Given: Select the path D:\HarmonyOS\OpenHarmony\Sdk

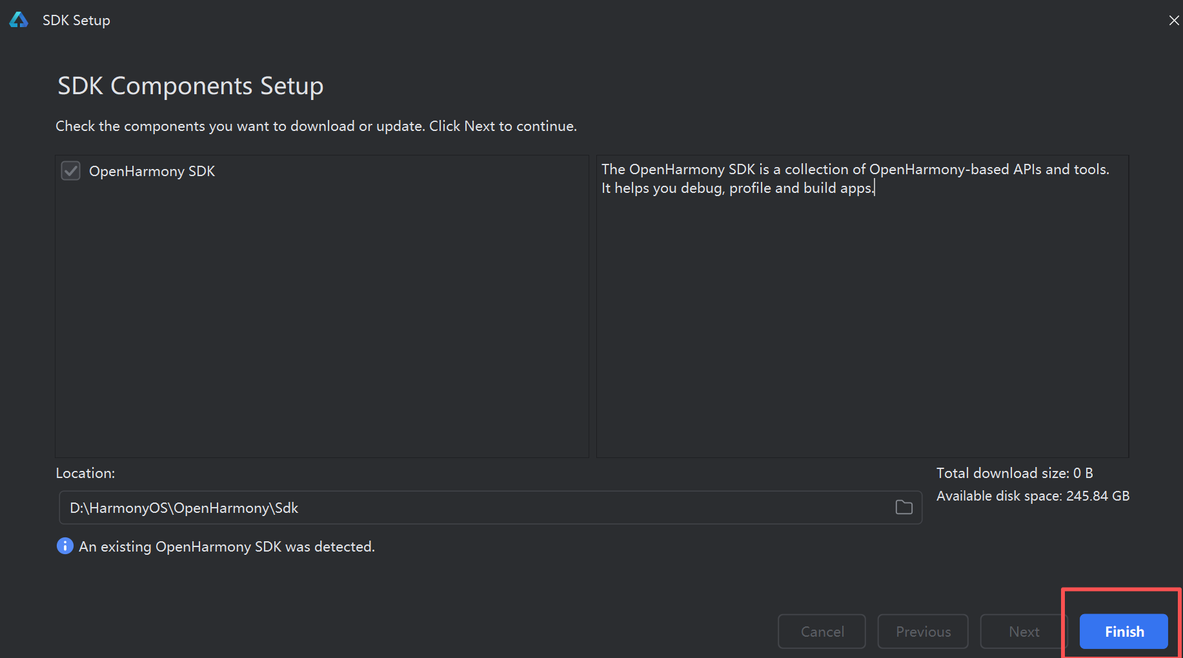Looking at the screenshot, I should click(183, 507).
